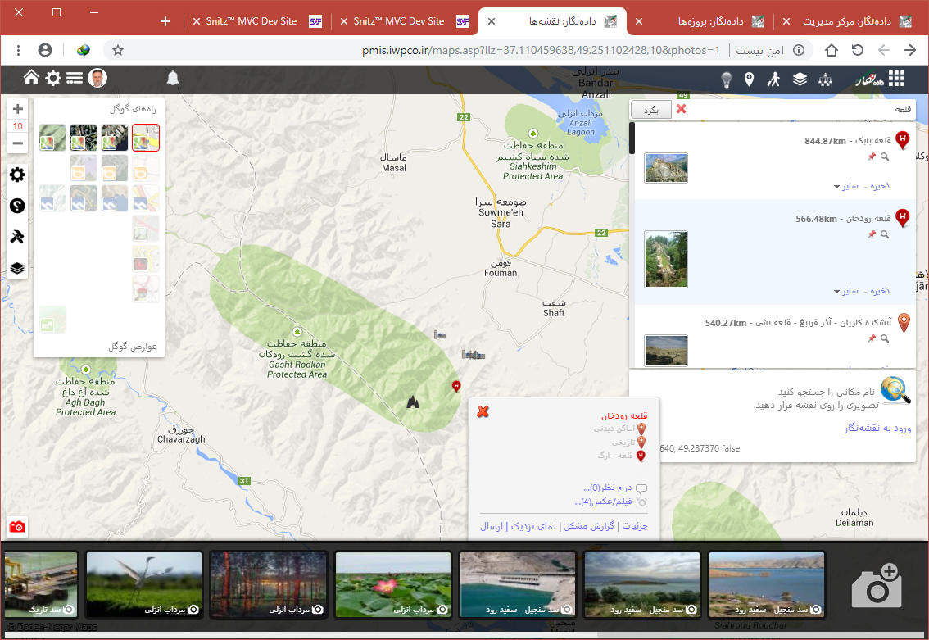Click the lightbulb icon in top bar
This screenshot has height=640, width=929.
(x=726, y=79)
